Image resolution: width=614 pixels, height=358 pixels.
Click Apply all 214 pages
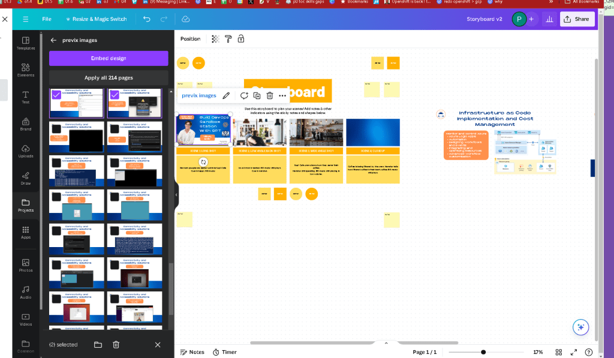coord(109,77)
